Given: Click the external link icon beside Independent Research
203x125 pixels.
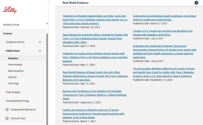Looking at the screenshot, I should (x=7, y=110).
